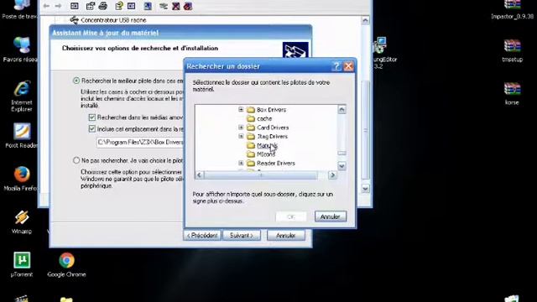
Task: Click the folder tree scroll-left arrow
Action: click(x=200, y=175)
